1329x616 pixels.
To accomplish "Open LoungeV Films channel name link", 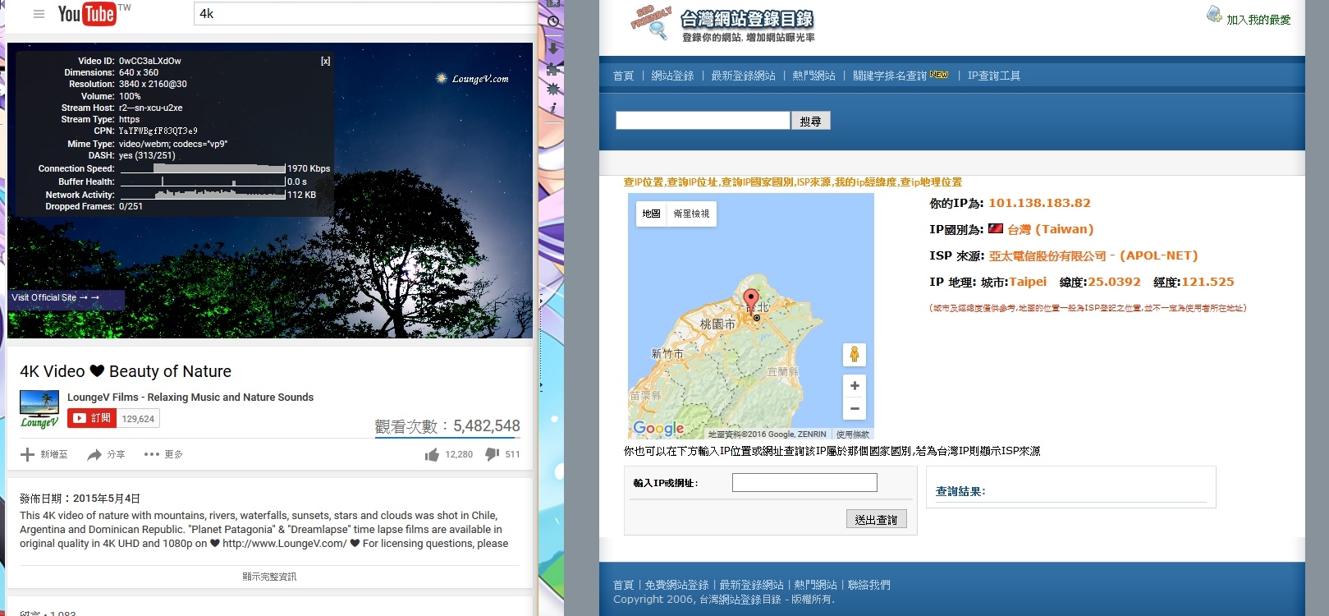I will pos(190,397).
